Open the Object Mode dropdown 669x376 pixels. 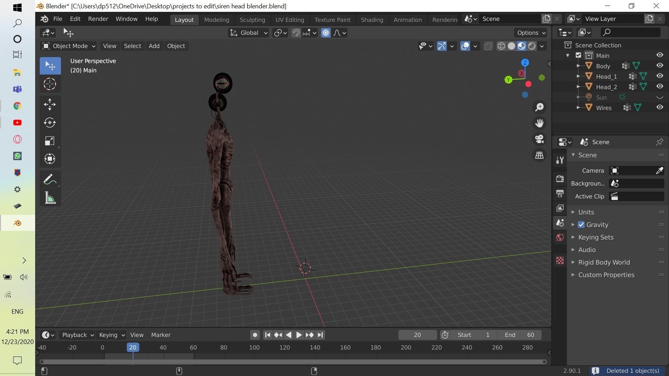(68, 46)
